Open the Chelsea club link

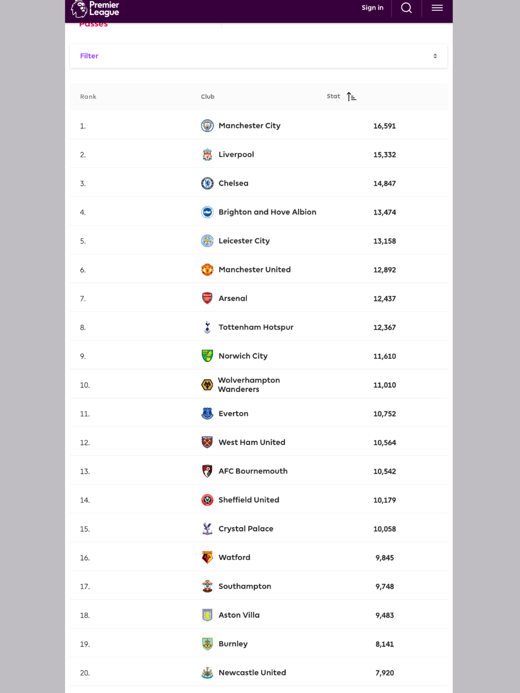[233, 183]
